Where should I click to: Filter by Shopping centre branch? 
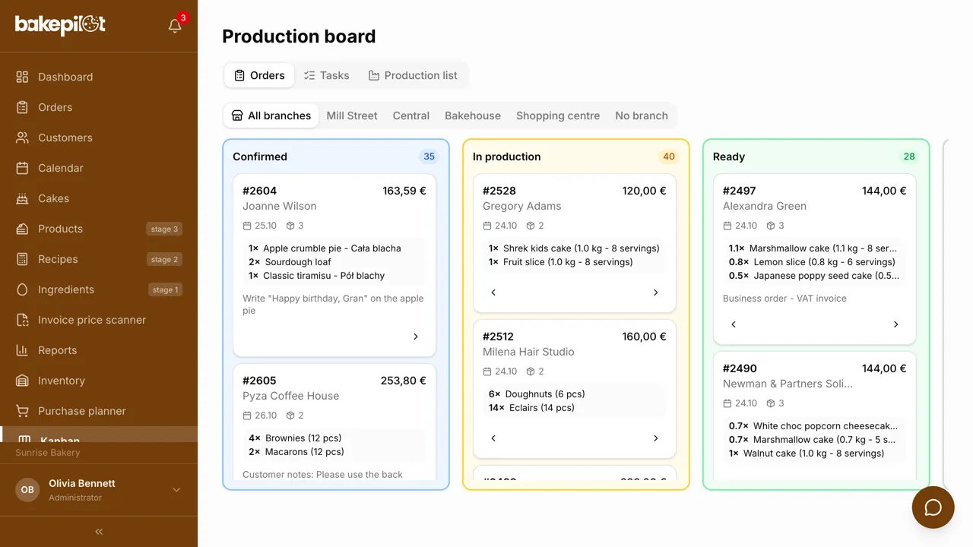point(558,115)
